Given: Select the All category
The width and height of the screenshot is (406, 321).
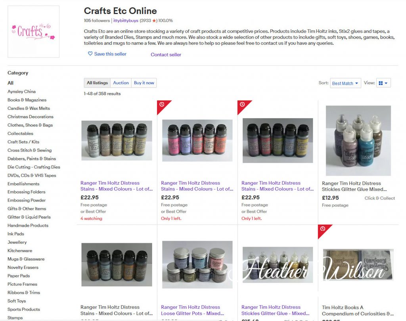Looking at the screenshot, I should 10,83.
